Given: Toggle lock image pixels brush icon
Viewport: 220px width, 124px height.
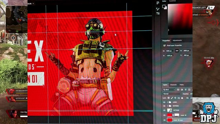Looking at the screenshot, I should [172, 98].
